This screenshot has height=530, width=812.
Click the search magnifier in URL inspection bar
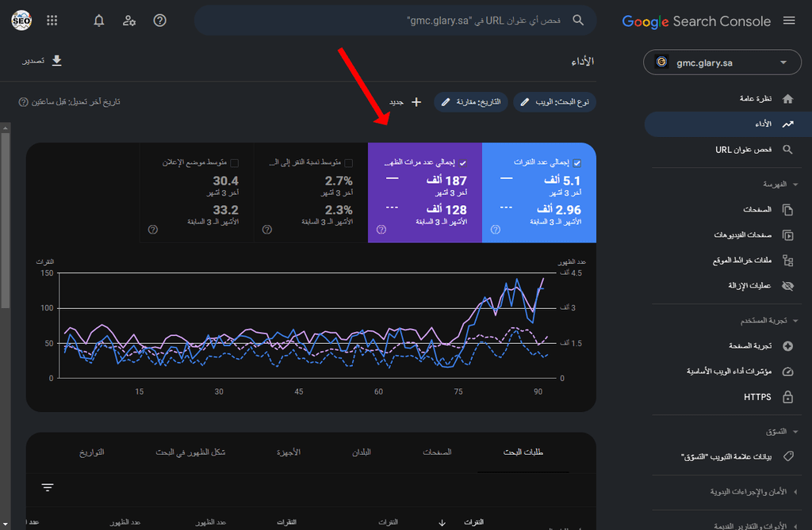pos(578,20)
